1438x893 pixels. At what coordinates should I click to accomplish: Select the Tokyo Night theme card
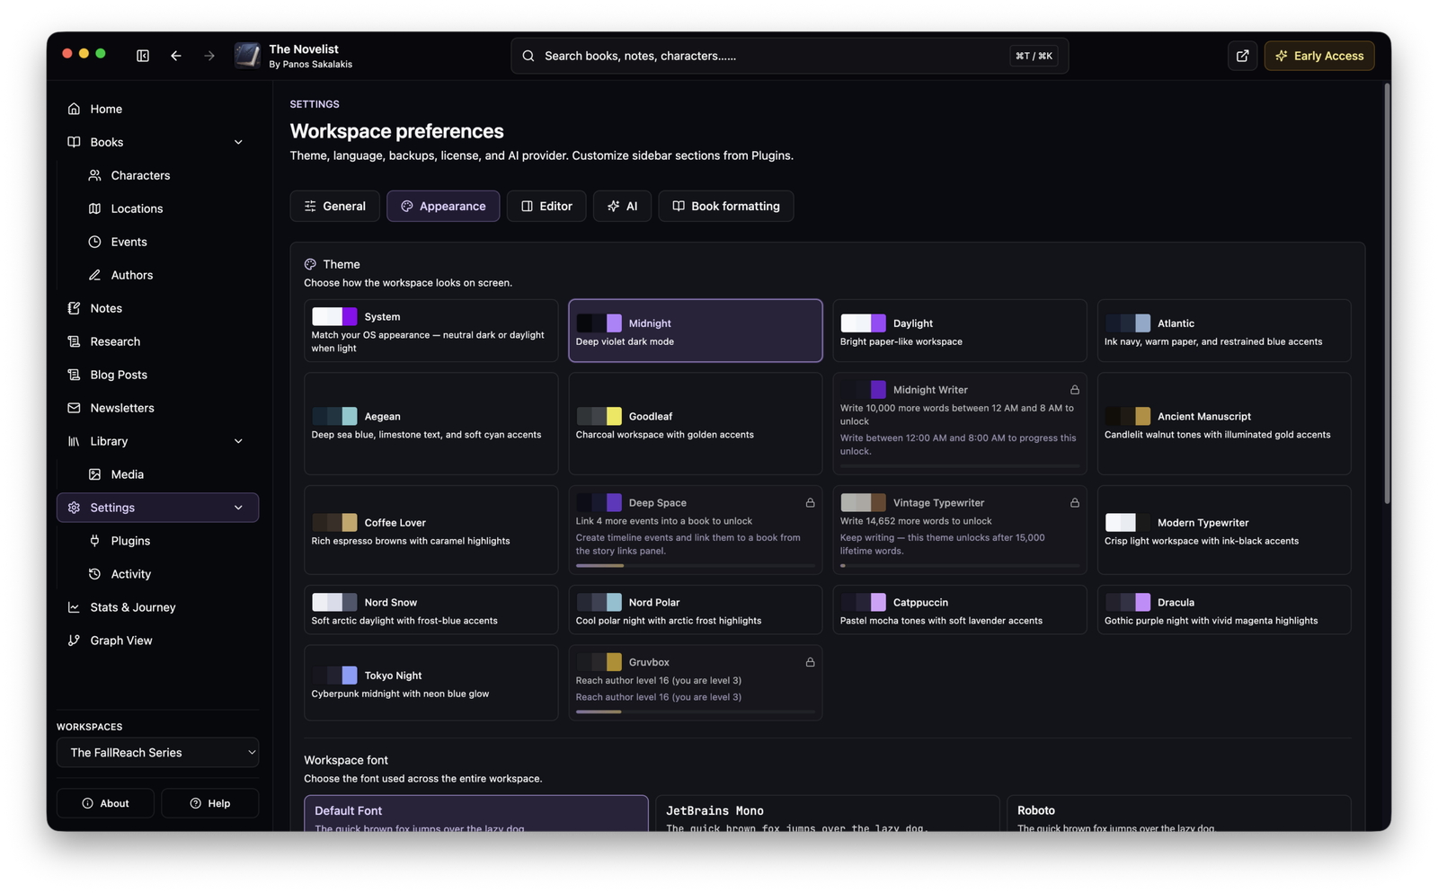[x=431, y=683]
